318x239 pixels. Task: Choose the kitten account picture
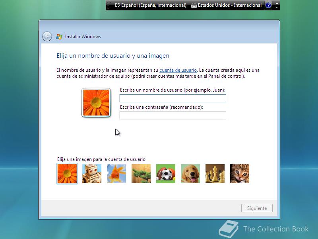[x=240, y=174]
